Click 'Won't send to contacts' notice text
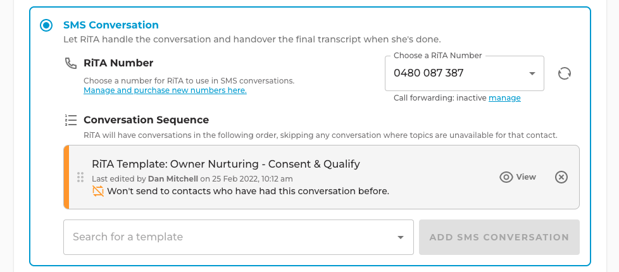The image size is (619, 272). pos(248,191)
